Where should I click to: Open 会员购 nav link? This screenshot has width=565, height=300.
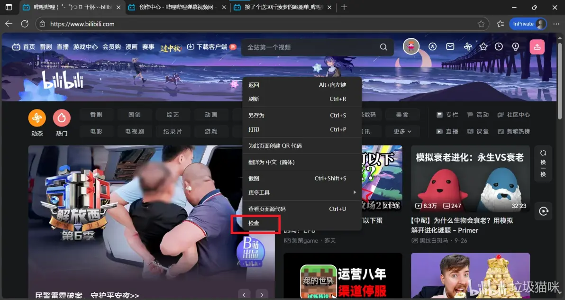tap(112, 47)
